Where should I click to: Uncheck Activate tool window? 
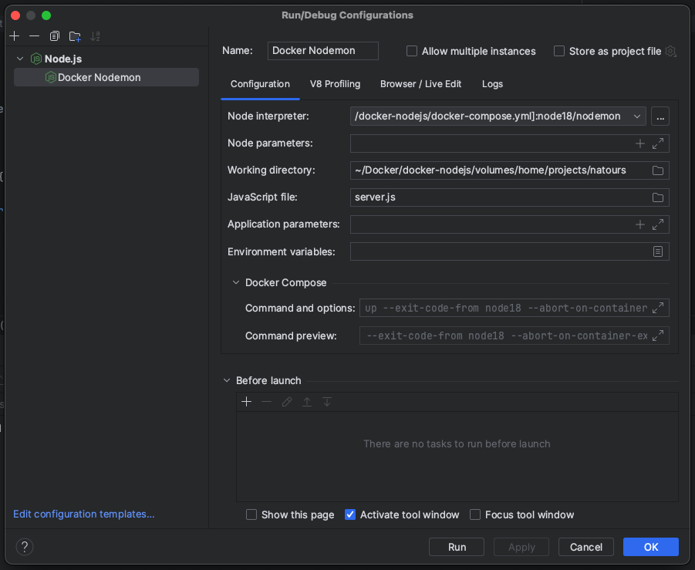pos(350,514)
